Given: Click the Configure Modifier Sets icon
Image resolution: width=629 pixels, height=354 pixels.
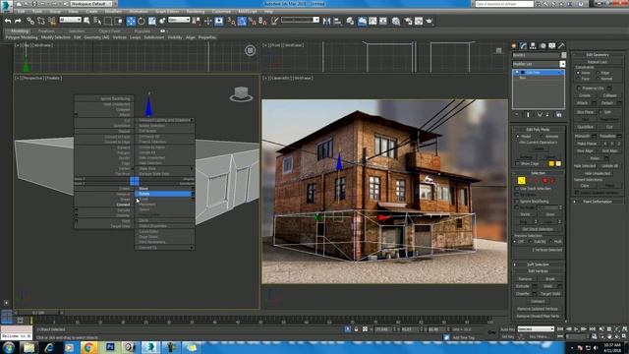Looking at the screenshot, I should pyautogui.click(x=559, y=115).
